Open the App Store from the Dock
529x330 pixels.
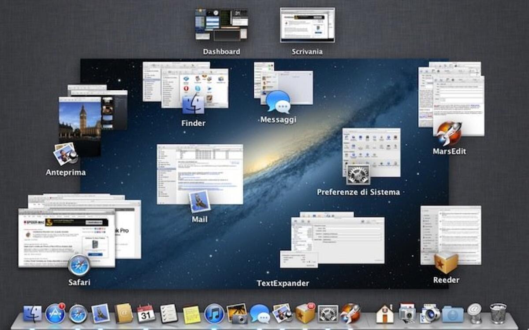56,315
